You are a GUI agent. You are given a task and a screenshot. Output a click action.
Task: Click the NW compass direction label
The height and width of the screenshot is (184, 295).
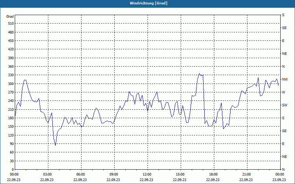(285, 79)
